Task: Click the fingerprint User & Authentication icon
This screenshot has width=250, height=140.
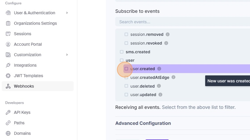Action: point(8,13)
